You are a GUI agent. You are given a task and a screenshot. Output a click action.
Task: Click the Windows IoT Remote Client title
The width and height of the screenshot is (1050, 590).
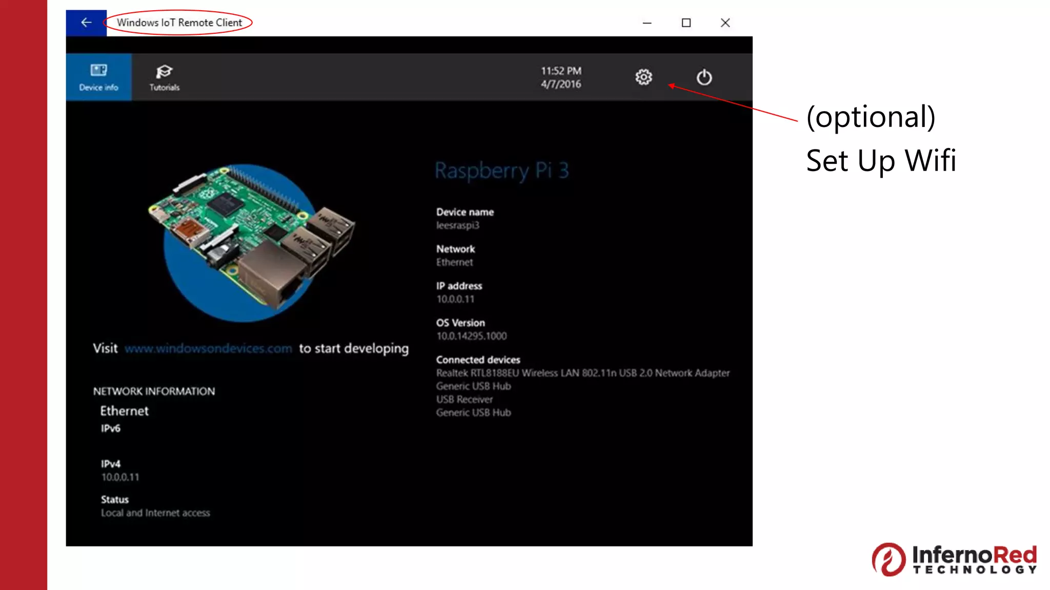click(179, 23)
